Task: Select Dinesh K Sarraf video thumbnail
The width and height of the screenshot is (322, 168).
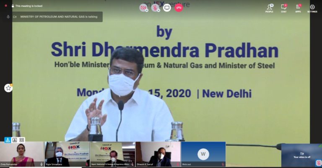Action: pyautogui.click(x=158, y=154)
